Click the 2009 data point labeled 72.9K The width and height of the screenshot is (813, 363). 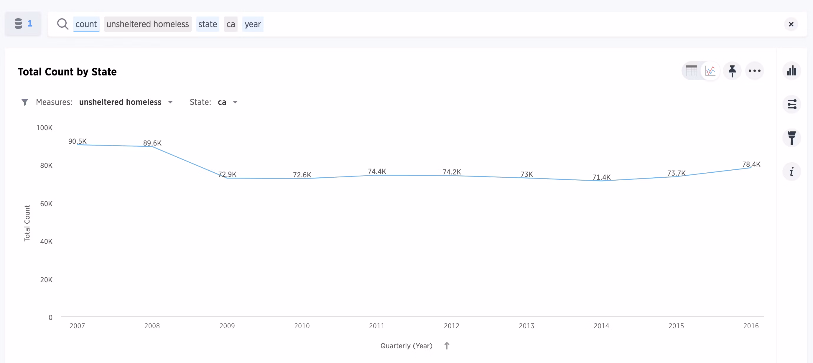pos(227,178)
